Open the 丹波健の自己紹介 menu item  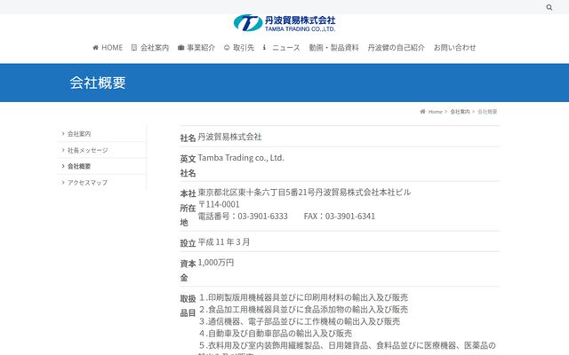click(x=396, y=47)
